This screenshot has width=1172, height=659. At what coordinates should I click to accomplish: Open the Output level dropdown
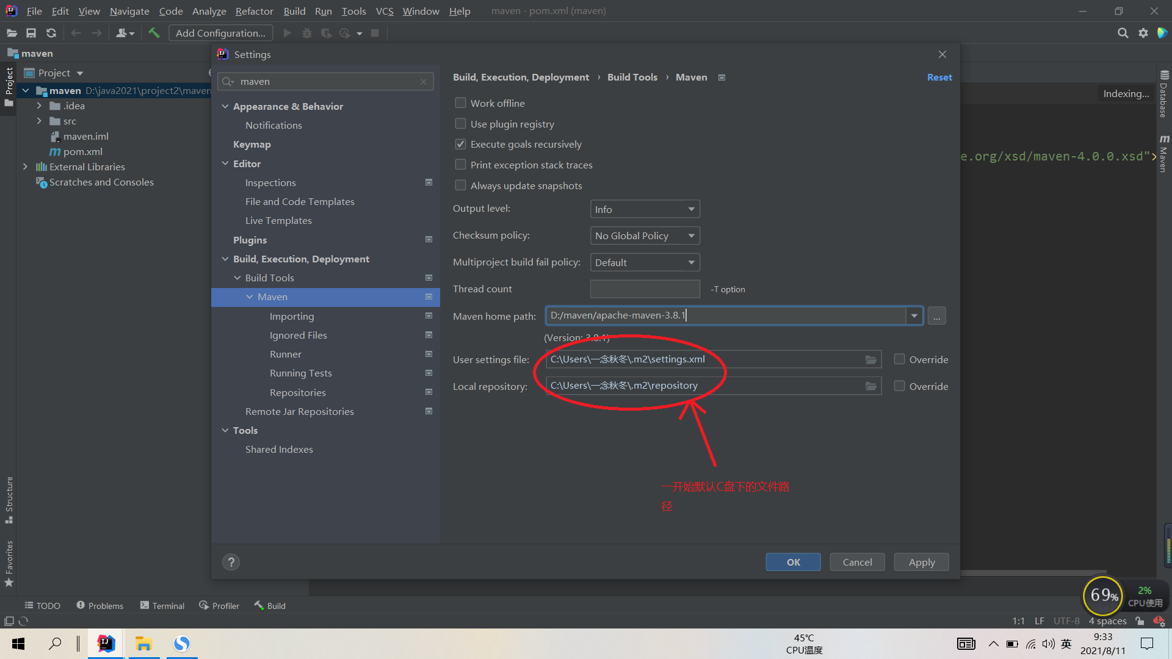coord(645,209)
